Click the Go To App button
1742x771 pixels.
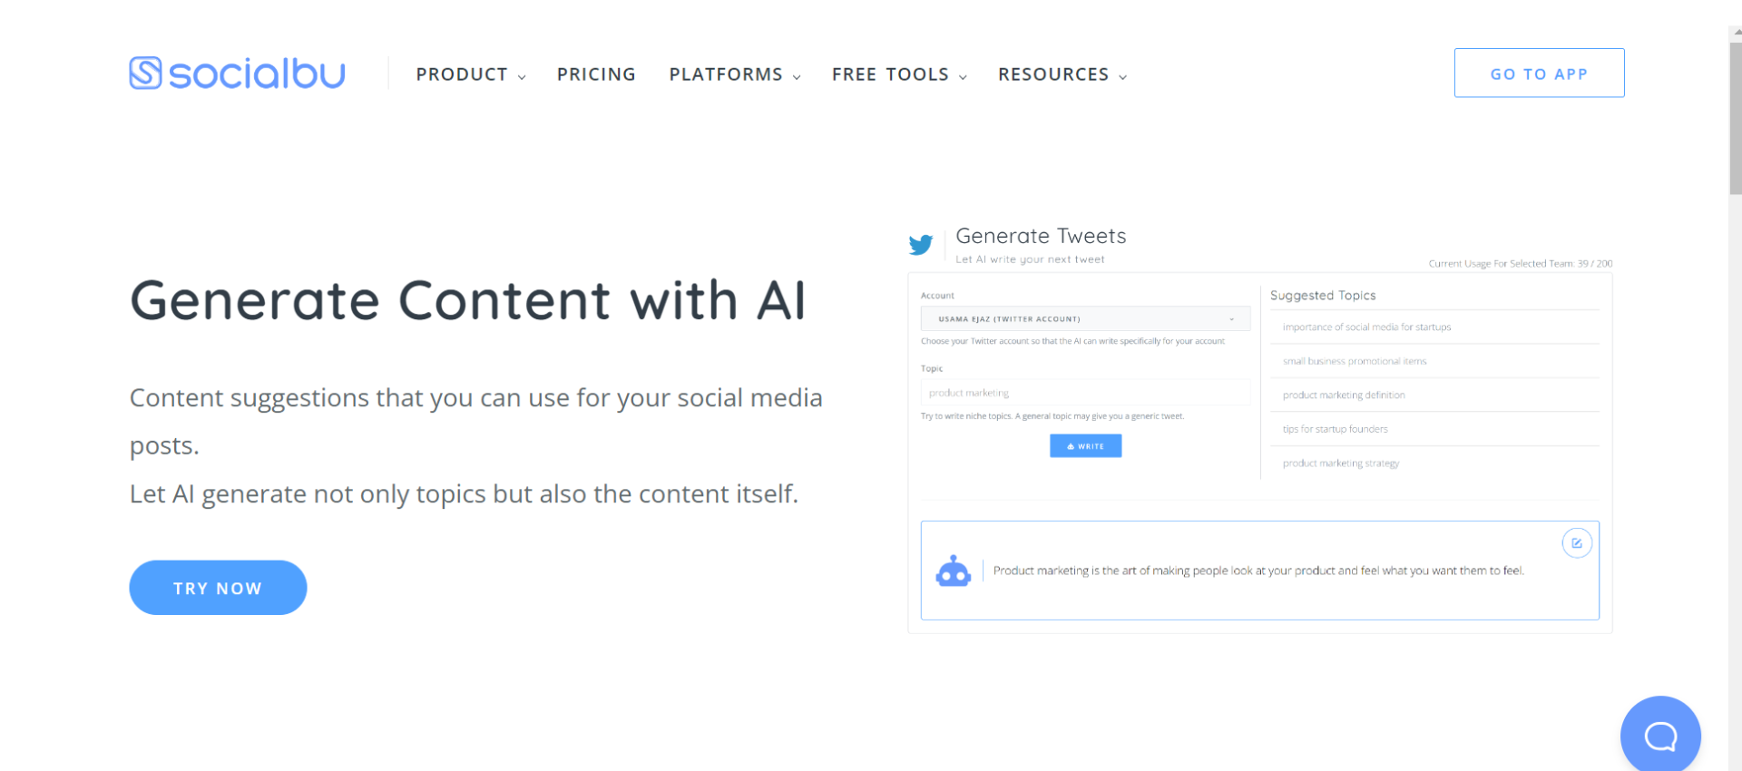(x=1539, y=73)
